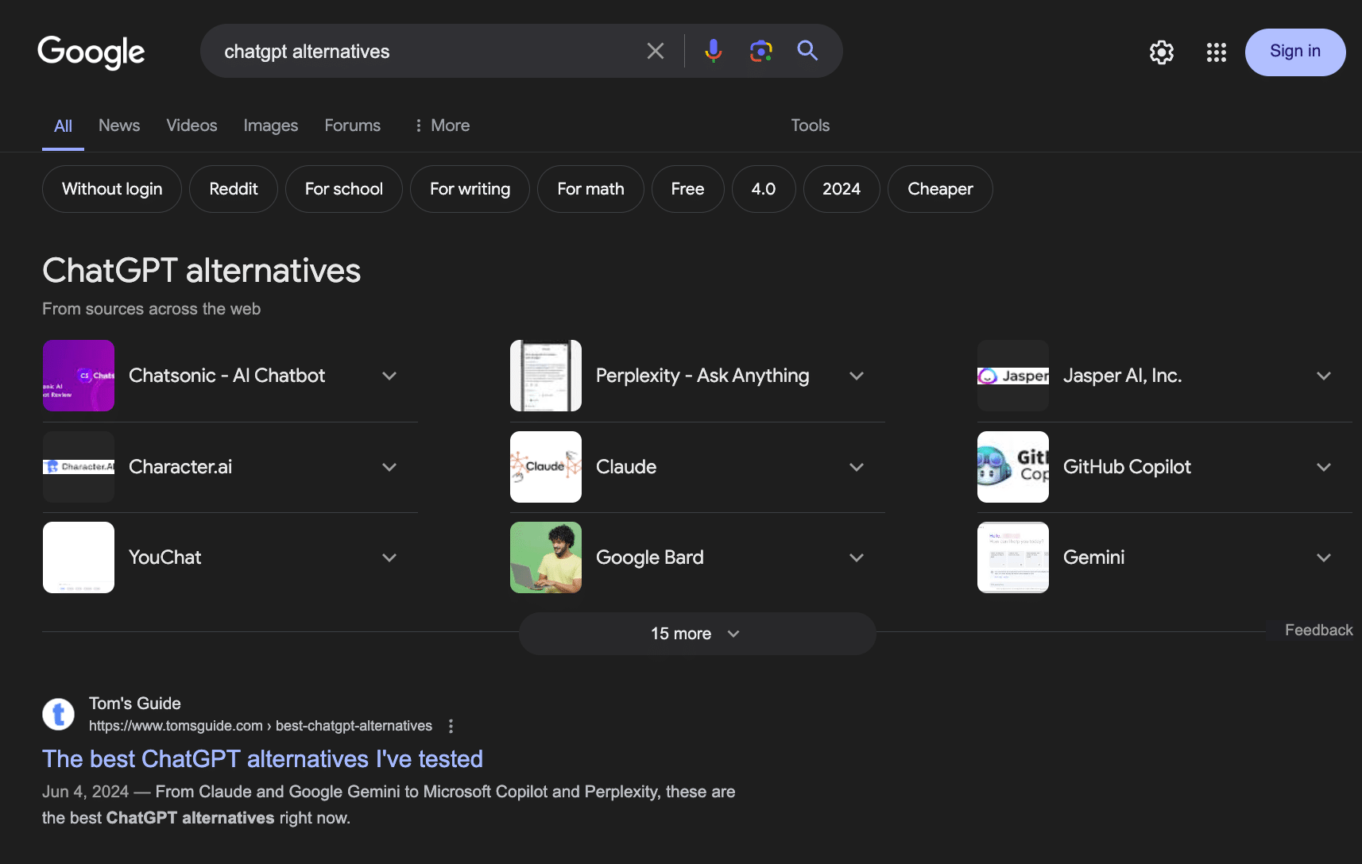Select the For math filter chip
The image size is (1362, 864).
(590, 189)
